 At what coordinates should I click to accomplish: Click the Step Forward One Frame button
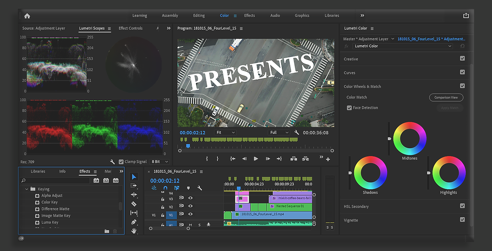[268, 158]
